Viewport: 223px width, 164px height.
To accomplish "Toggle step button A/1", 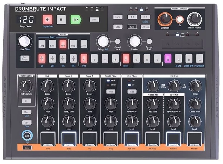I will pyautogui.click(x=42, y=58).
